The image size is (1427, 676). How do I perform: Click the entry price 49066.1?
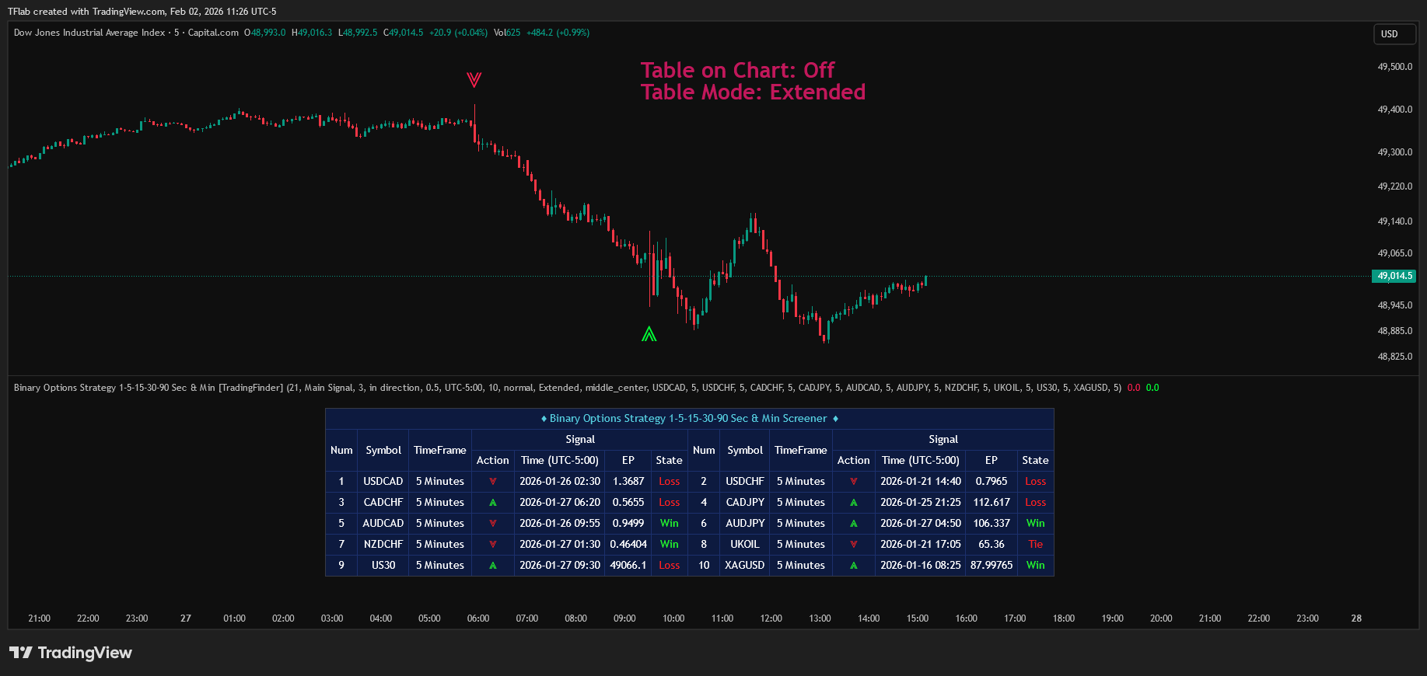[628, 566]
